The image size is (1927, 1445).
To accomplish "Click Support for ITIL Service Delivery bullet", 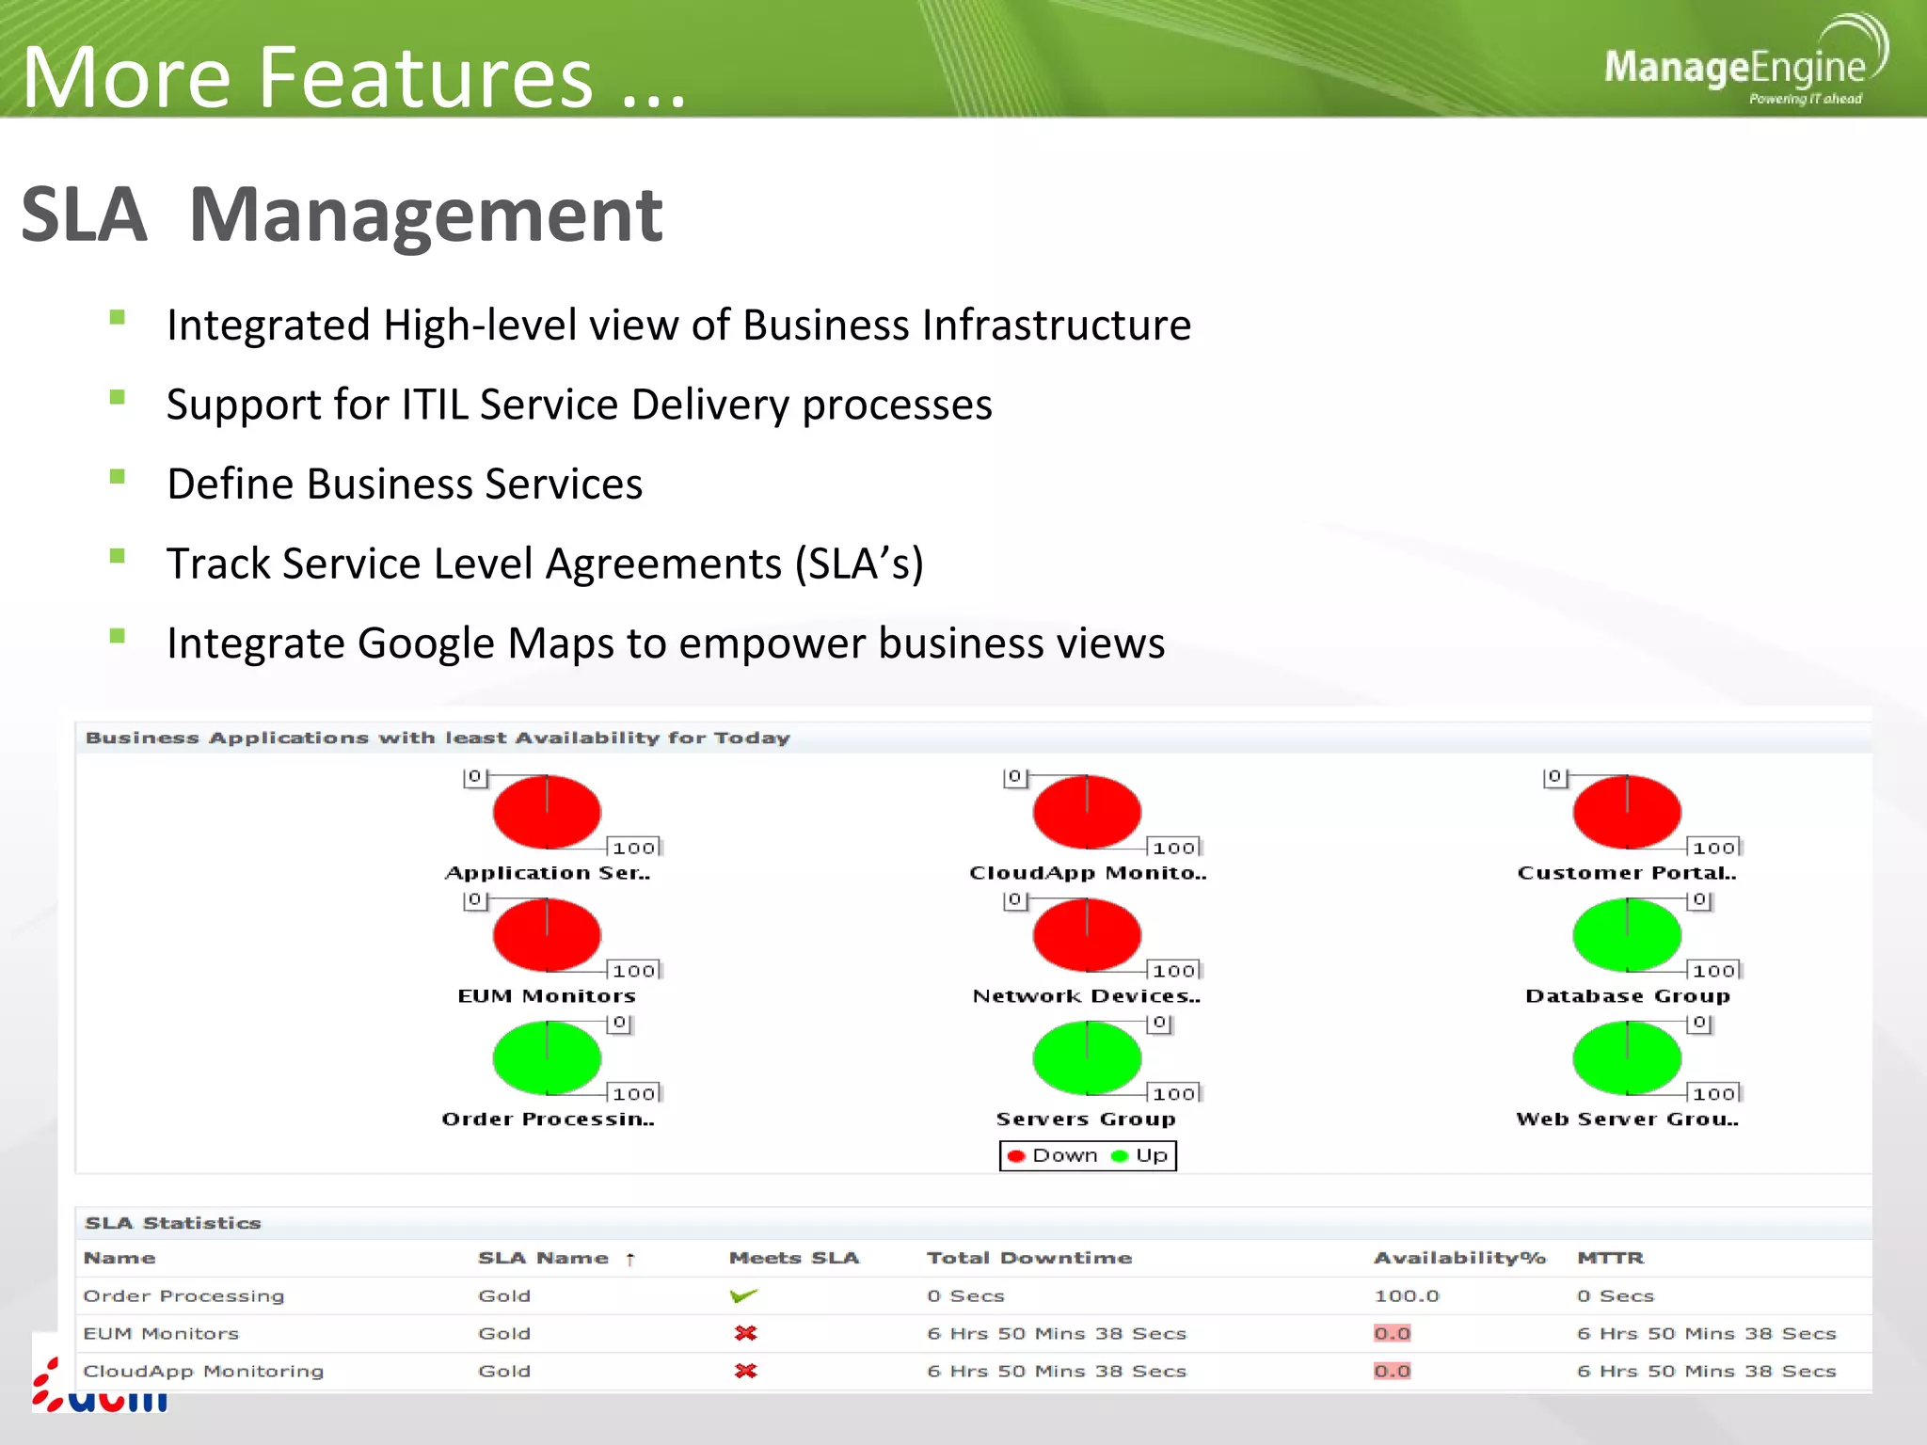I will pyautogui.click(x=580, y=405).
